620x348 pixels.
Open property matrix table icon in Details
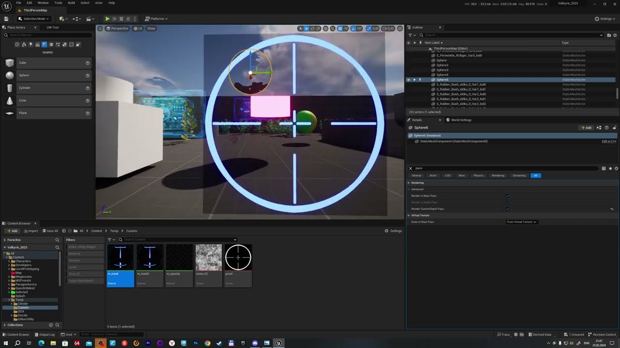[x=604, y=169]
